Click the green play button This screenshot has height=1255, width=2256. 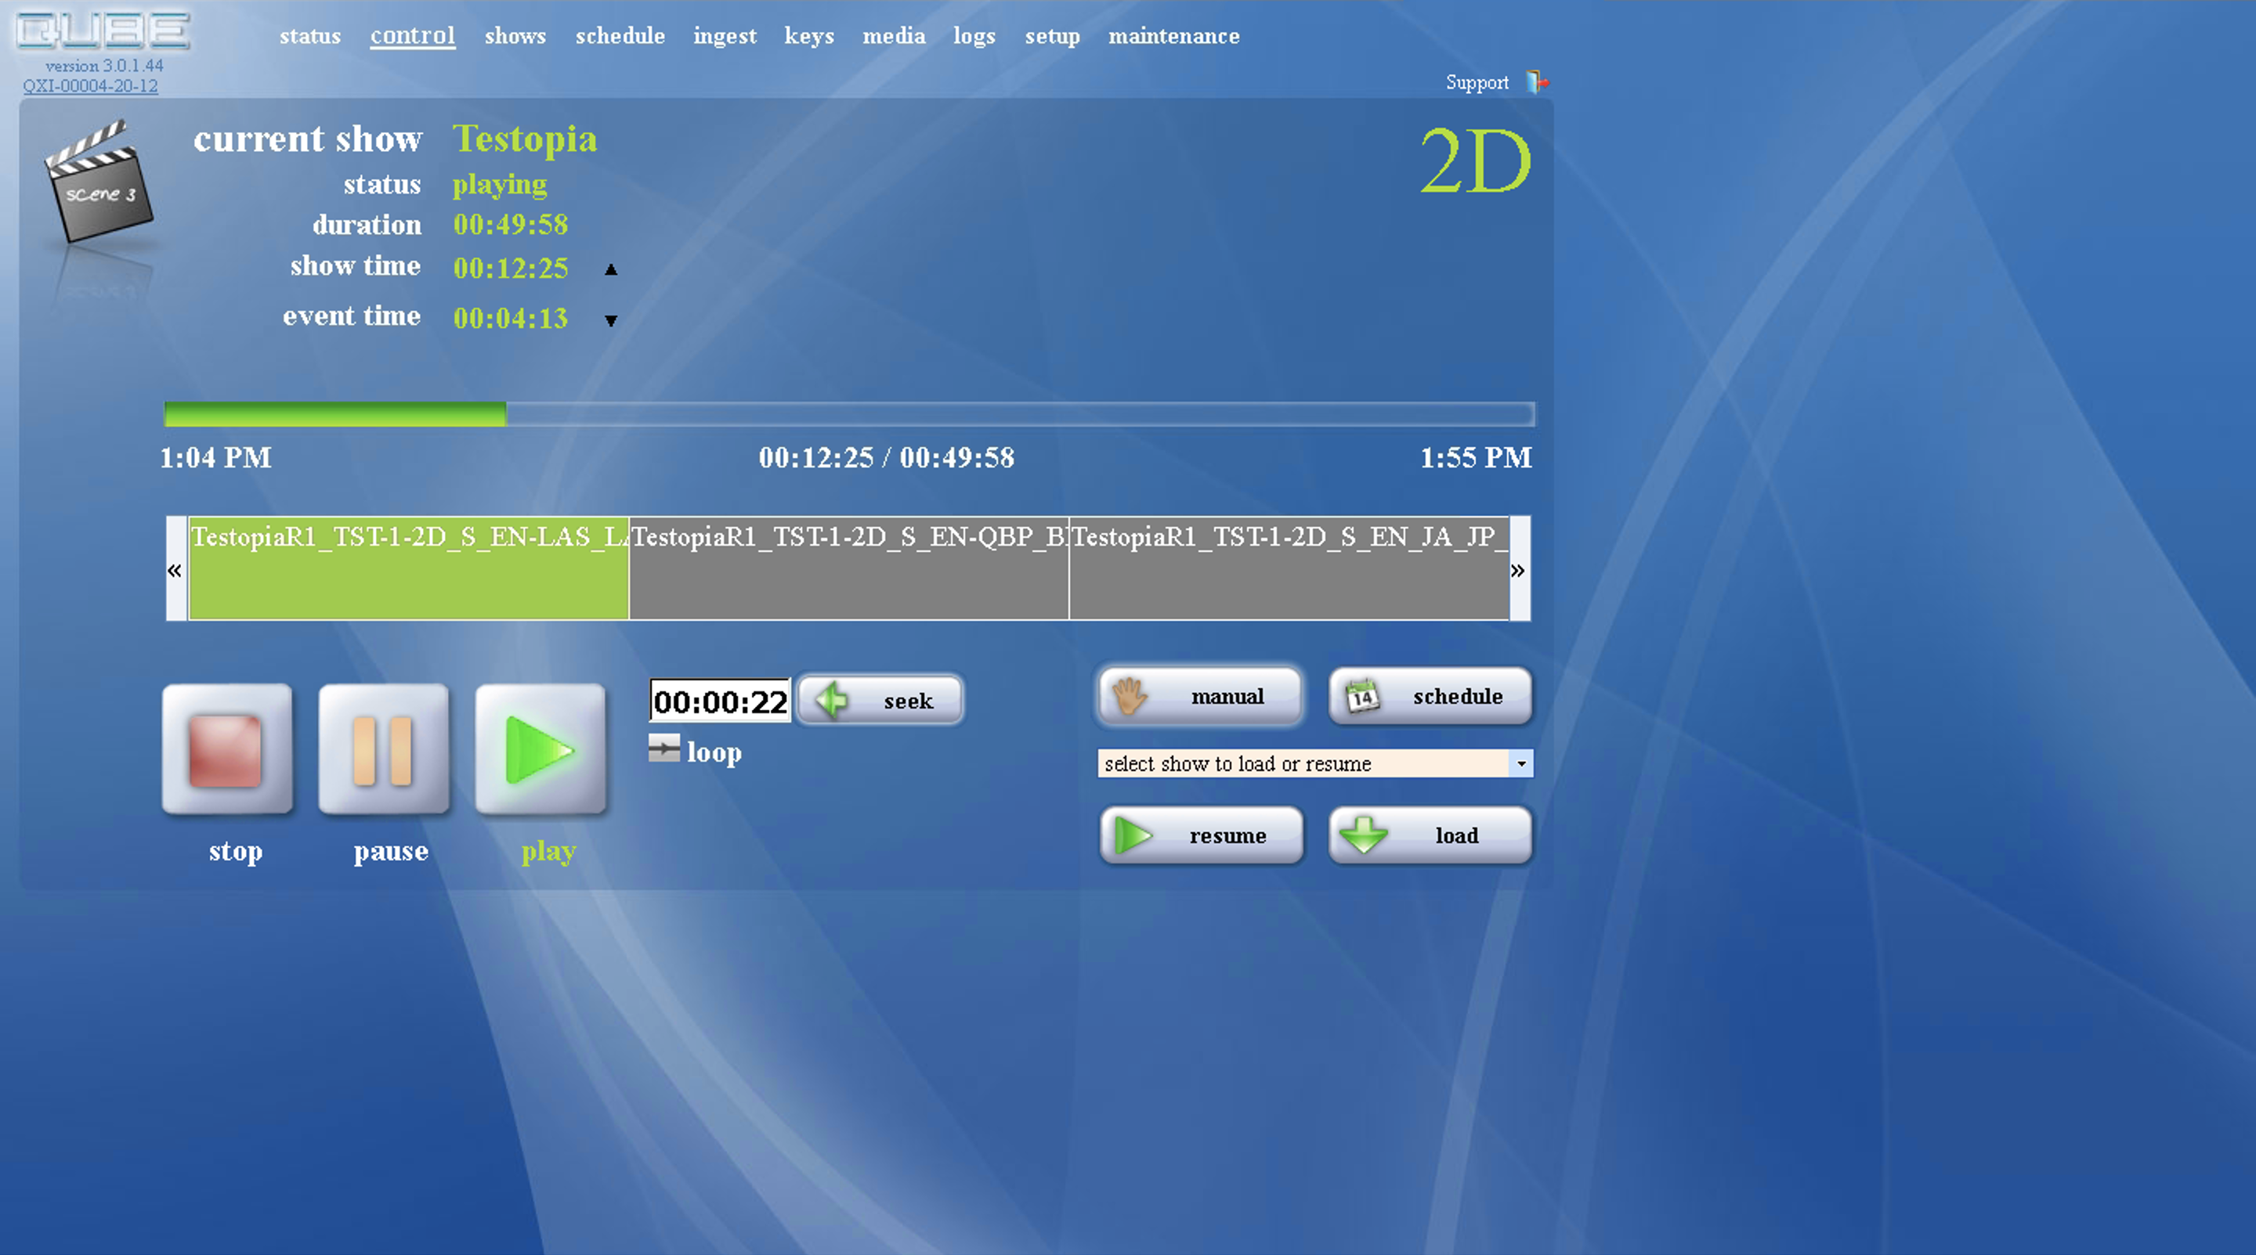[540, 749]
